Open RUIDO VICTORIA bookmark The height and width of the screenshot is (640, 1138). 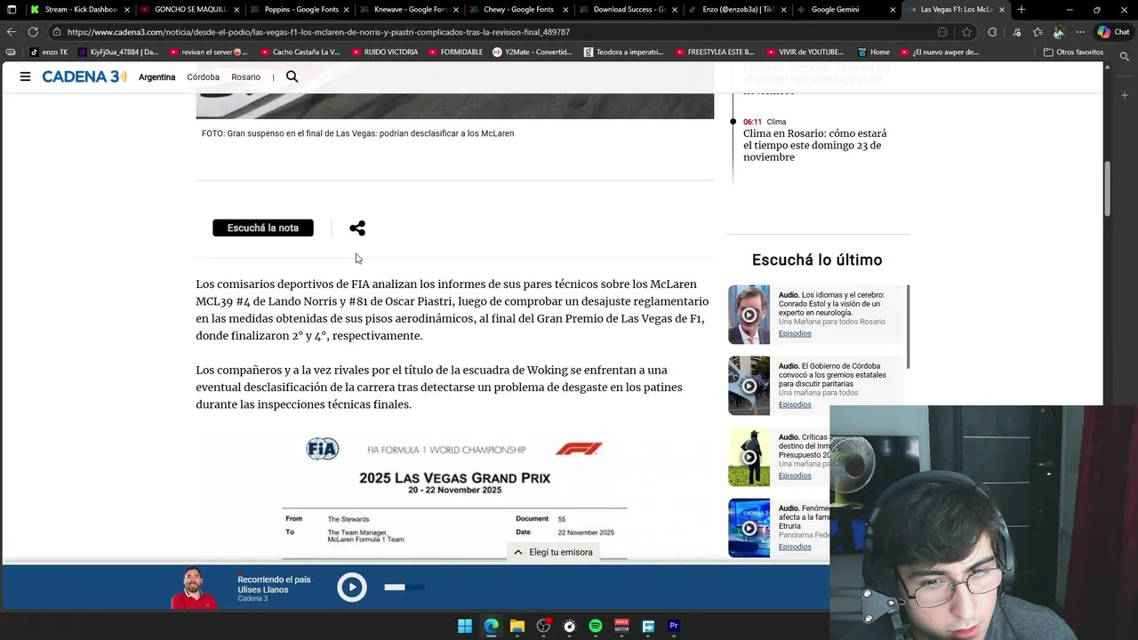click(x=384, y=52)
